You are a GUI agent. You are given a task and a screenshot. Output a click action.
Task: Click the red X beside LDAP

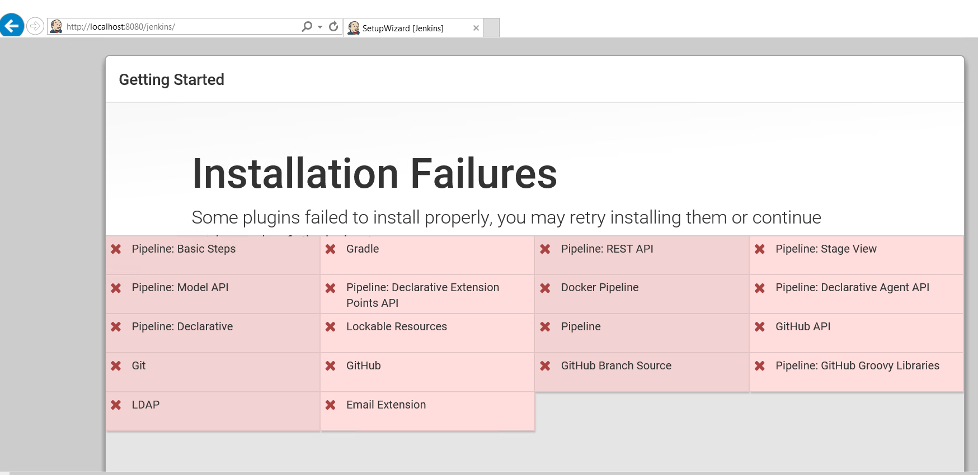click(x=116, y=405)
